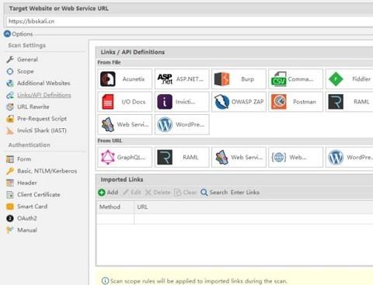Viewport: 373px width, 285px height.
Task: Click the OAuth2 black circle icon
Action: pyautogui.click(x=10, y=218)
